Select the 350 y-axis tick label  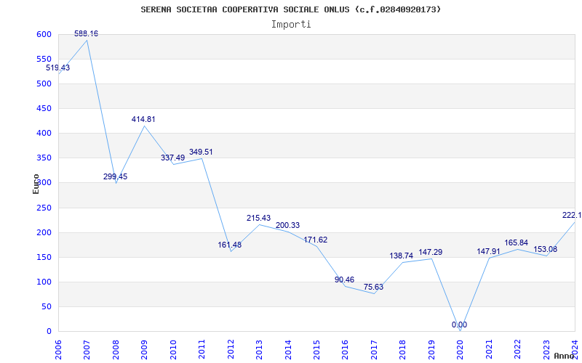coord(44,158)
